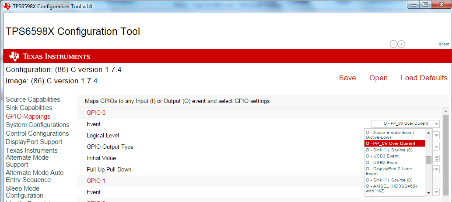Click the Initial Value label
Screen dimensions: 452x202
[101, 158]
